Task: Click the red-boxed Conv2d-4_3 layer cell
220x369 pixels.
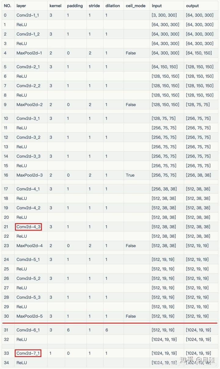Action: (x=28, y=227)
